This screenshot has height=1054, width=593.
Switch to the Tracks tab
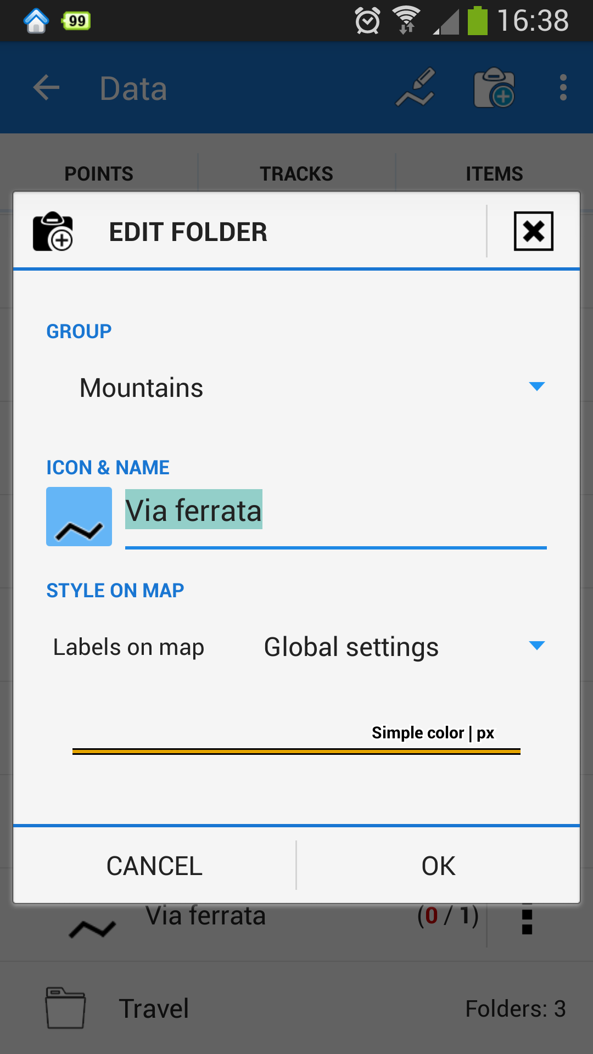click(296, 173)
